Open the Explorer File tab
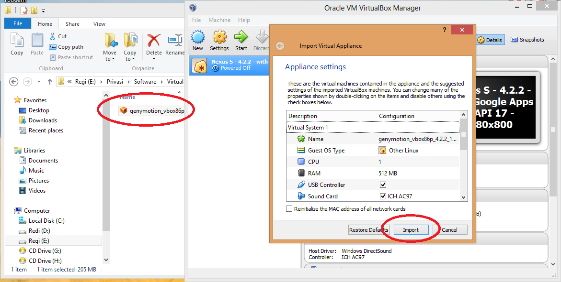Viewport: 561px width, 282px height. pyautogui.click(x=18, y=23)
